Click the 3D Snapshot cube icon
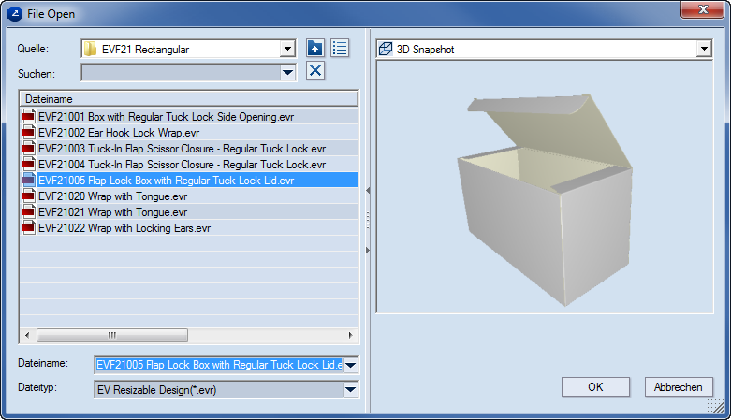This screenshot has height=420, width=731. [386, 49]
